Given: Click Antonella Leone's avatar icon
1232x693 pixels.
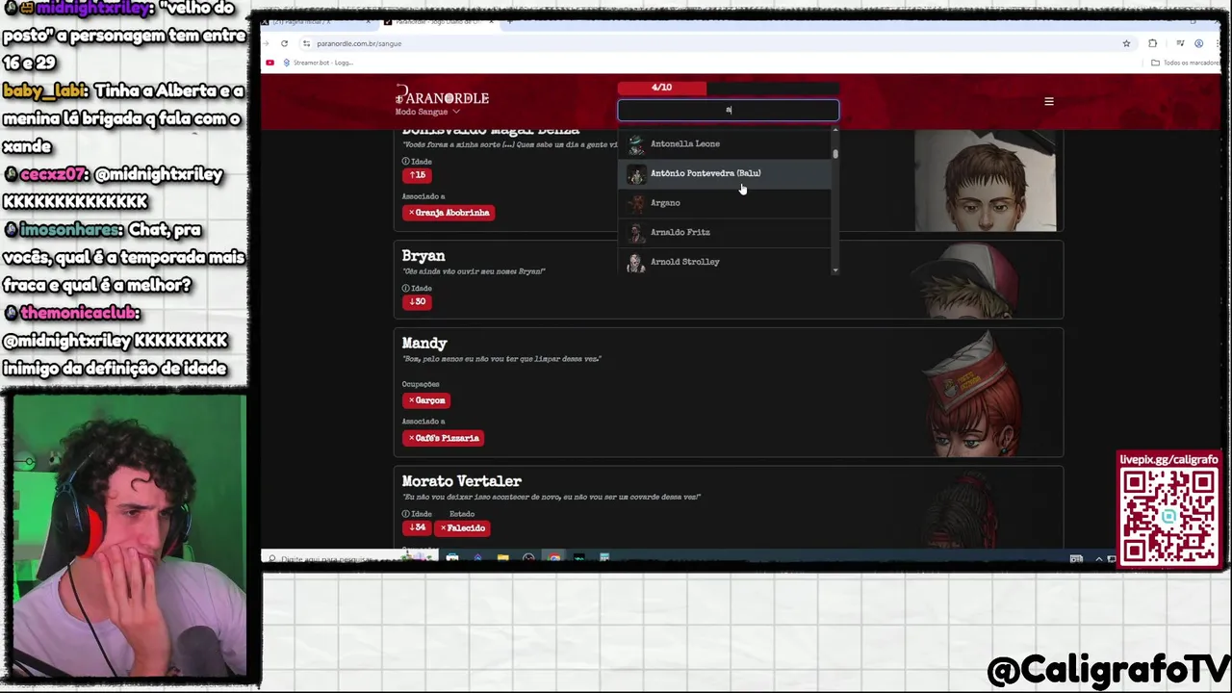Looking at the screenshot, I should coord(635,144).
